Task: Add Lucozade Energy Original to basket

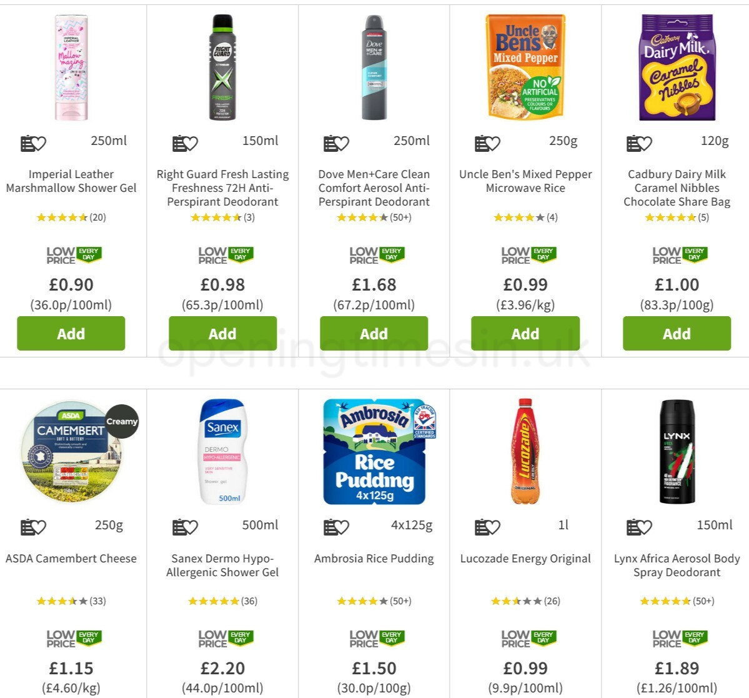Action: click(x=525, y=696)
